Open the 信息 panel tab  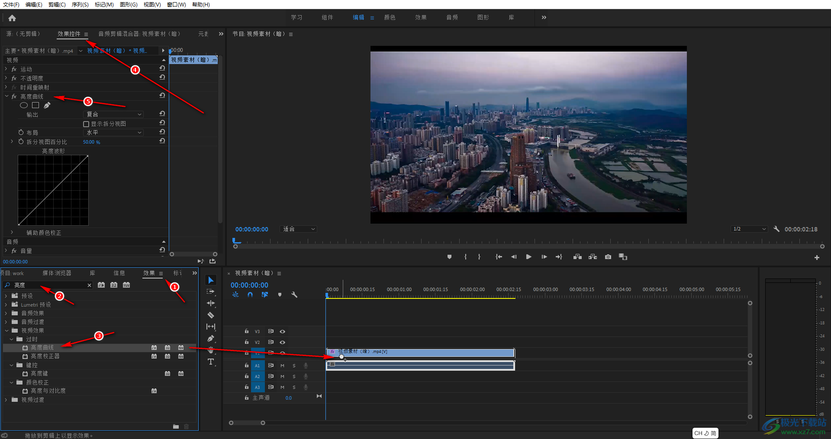(x=119, y=273)
